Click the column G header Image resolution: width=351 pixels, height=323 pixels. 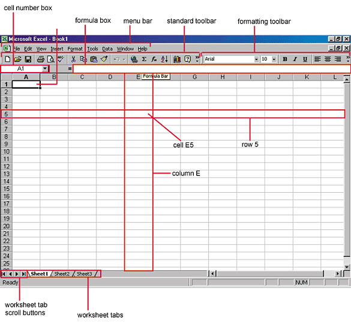194,77
